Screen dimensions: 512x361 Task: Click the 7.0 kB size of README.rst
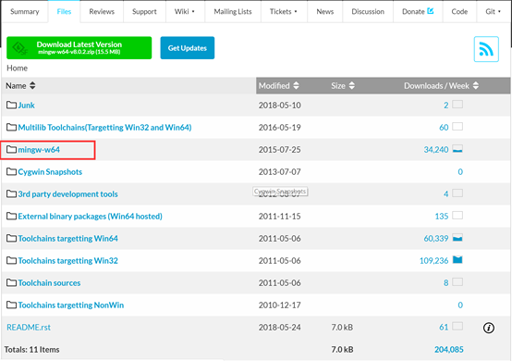342,328
